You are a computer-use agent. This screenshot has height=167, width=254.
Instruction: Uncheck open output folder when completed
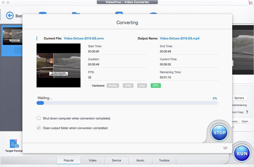[x=39, y=128]
